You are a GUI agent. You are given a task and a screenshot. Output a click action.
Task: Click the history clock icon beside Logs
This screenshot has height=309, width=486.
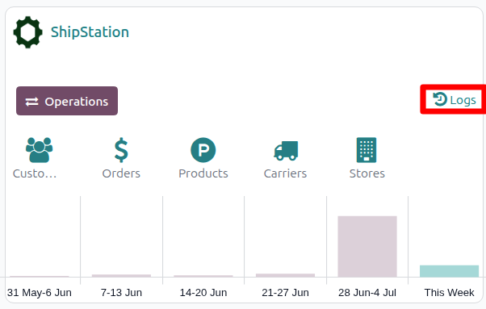tap(440, 99)
